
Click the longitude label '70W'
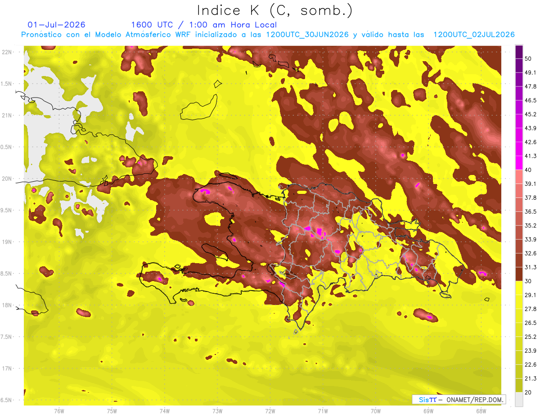[375, 411]
